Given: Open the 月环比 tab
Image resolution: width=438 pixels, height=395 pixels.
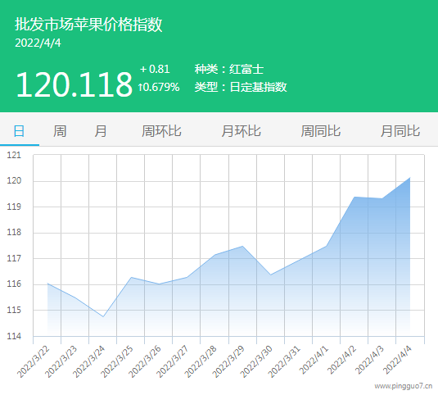Looking at the screenshot, I should tap(241, 131).
